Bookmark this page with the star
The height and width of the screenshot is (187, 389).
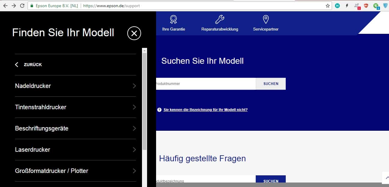click(x=327, y=6)
